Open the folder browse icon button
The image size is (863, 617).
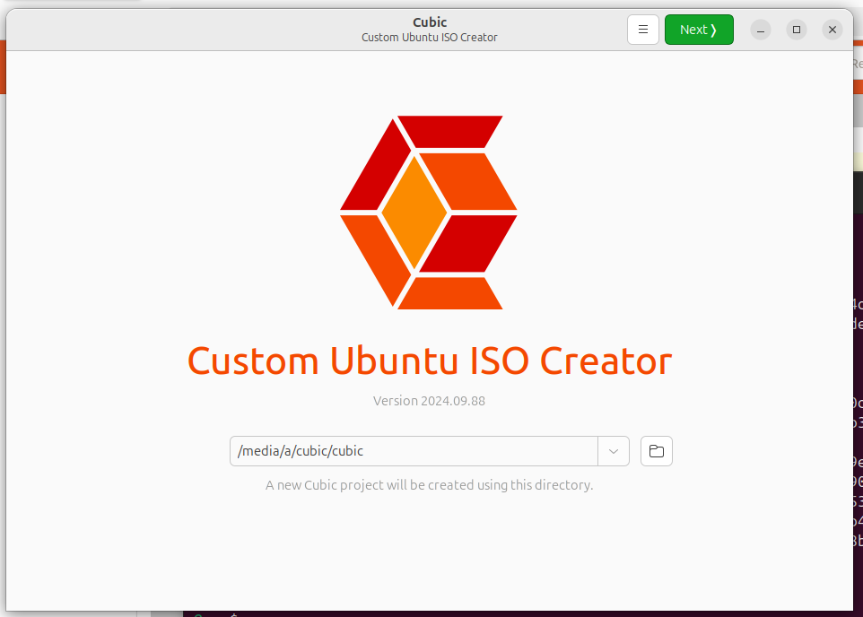pyautogui.click(x=657, y=451)
